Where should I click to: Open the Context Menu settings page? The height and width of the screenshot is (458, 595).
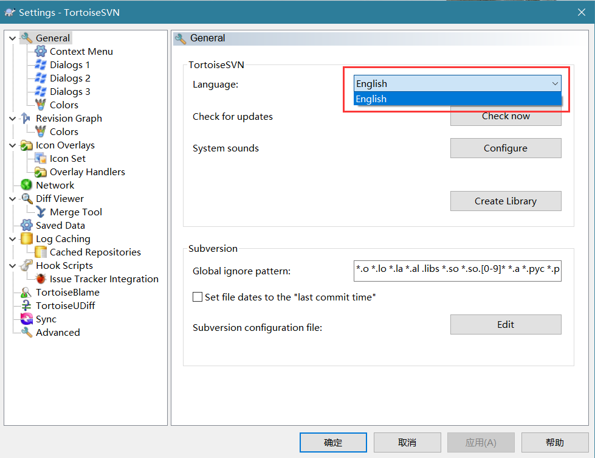81,51
